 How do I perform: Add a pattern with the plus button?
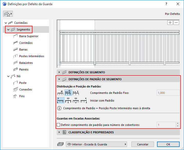pyautogui.click(x=170, y=23)
